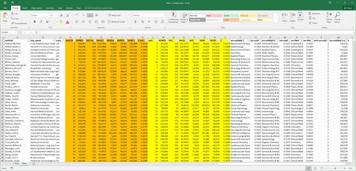Viewport: 356px width, 171px height.
Task: Open Conditional Formatting menu
Action: (174, 18)
